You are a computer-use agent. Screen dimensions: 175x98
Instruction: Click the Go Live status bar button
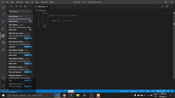coord(161,91)
